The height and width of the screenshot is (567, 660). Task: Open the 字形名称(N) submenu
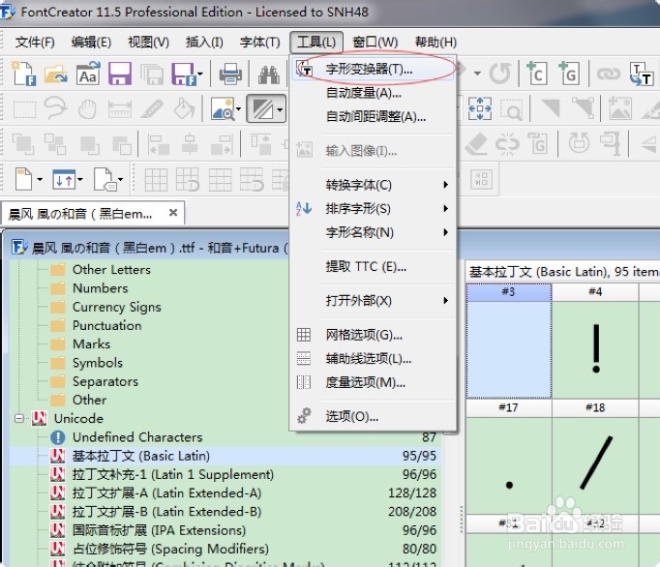[373, 232]
